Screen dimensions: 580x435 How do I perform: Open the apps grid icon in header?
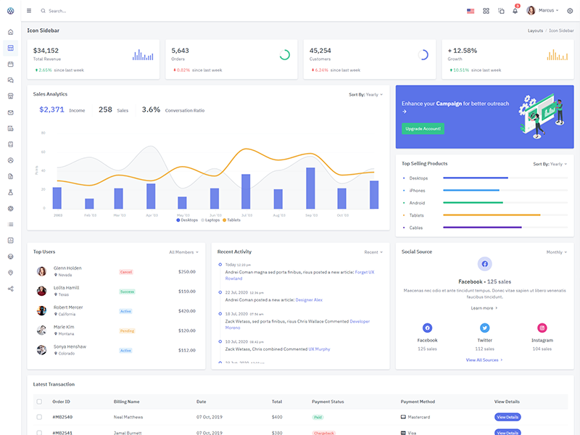(486, 11)
